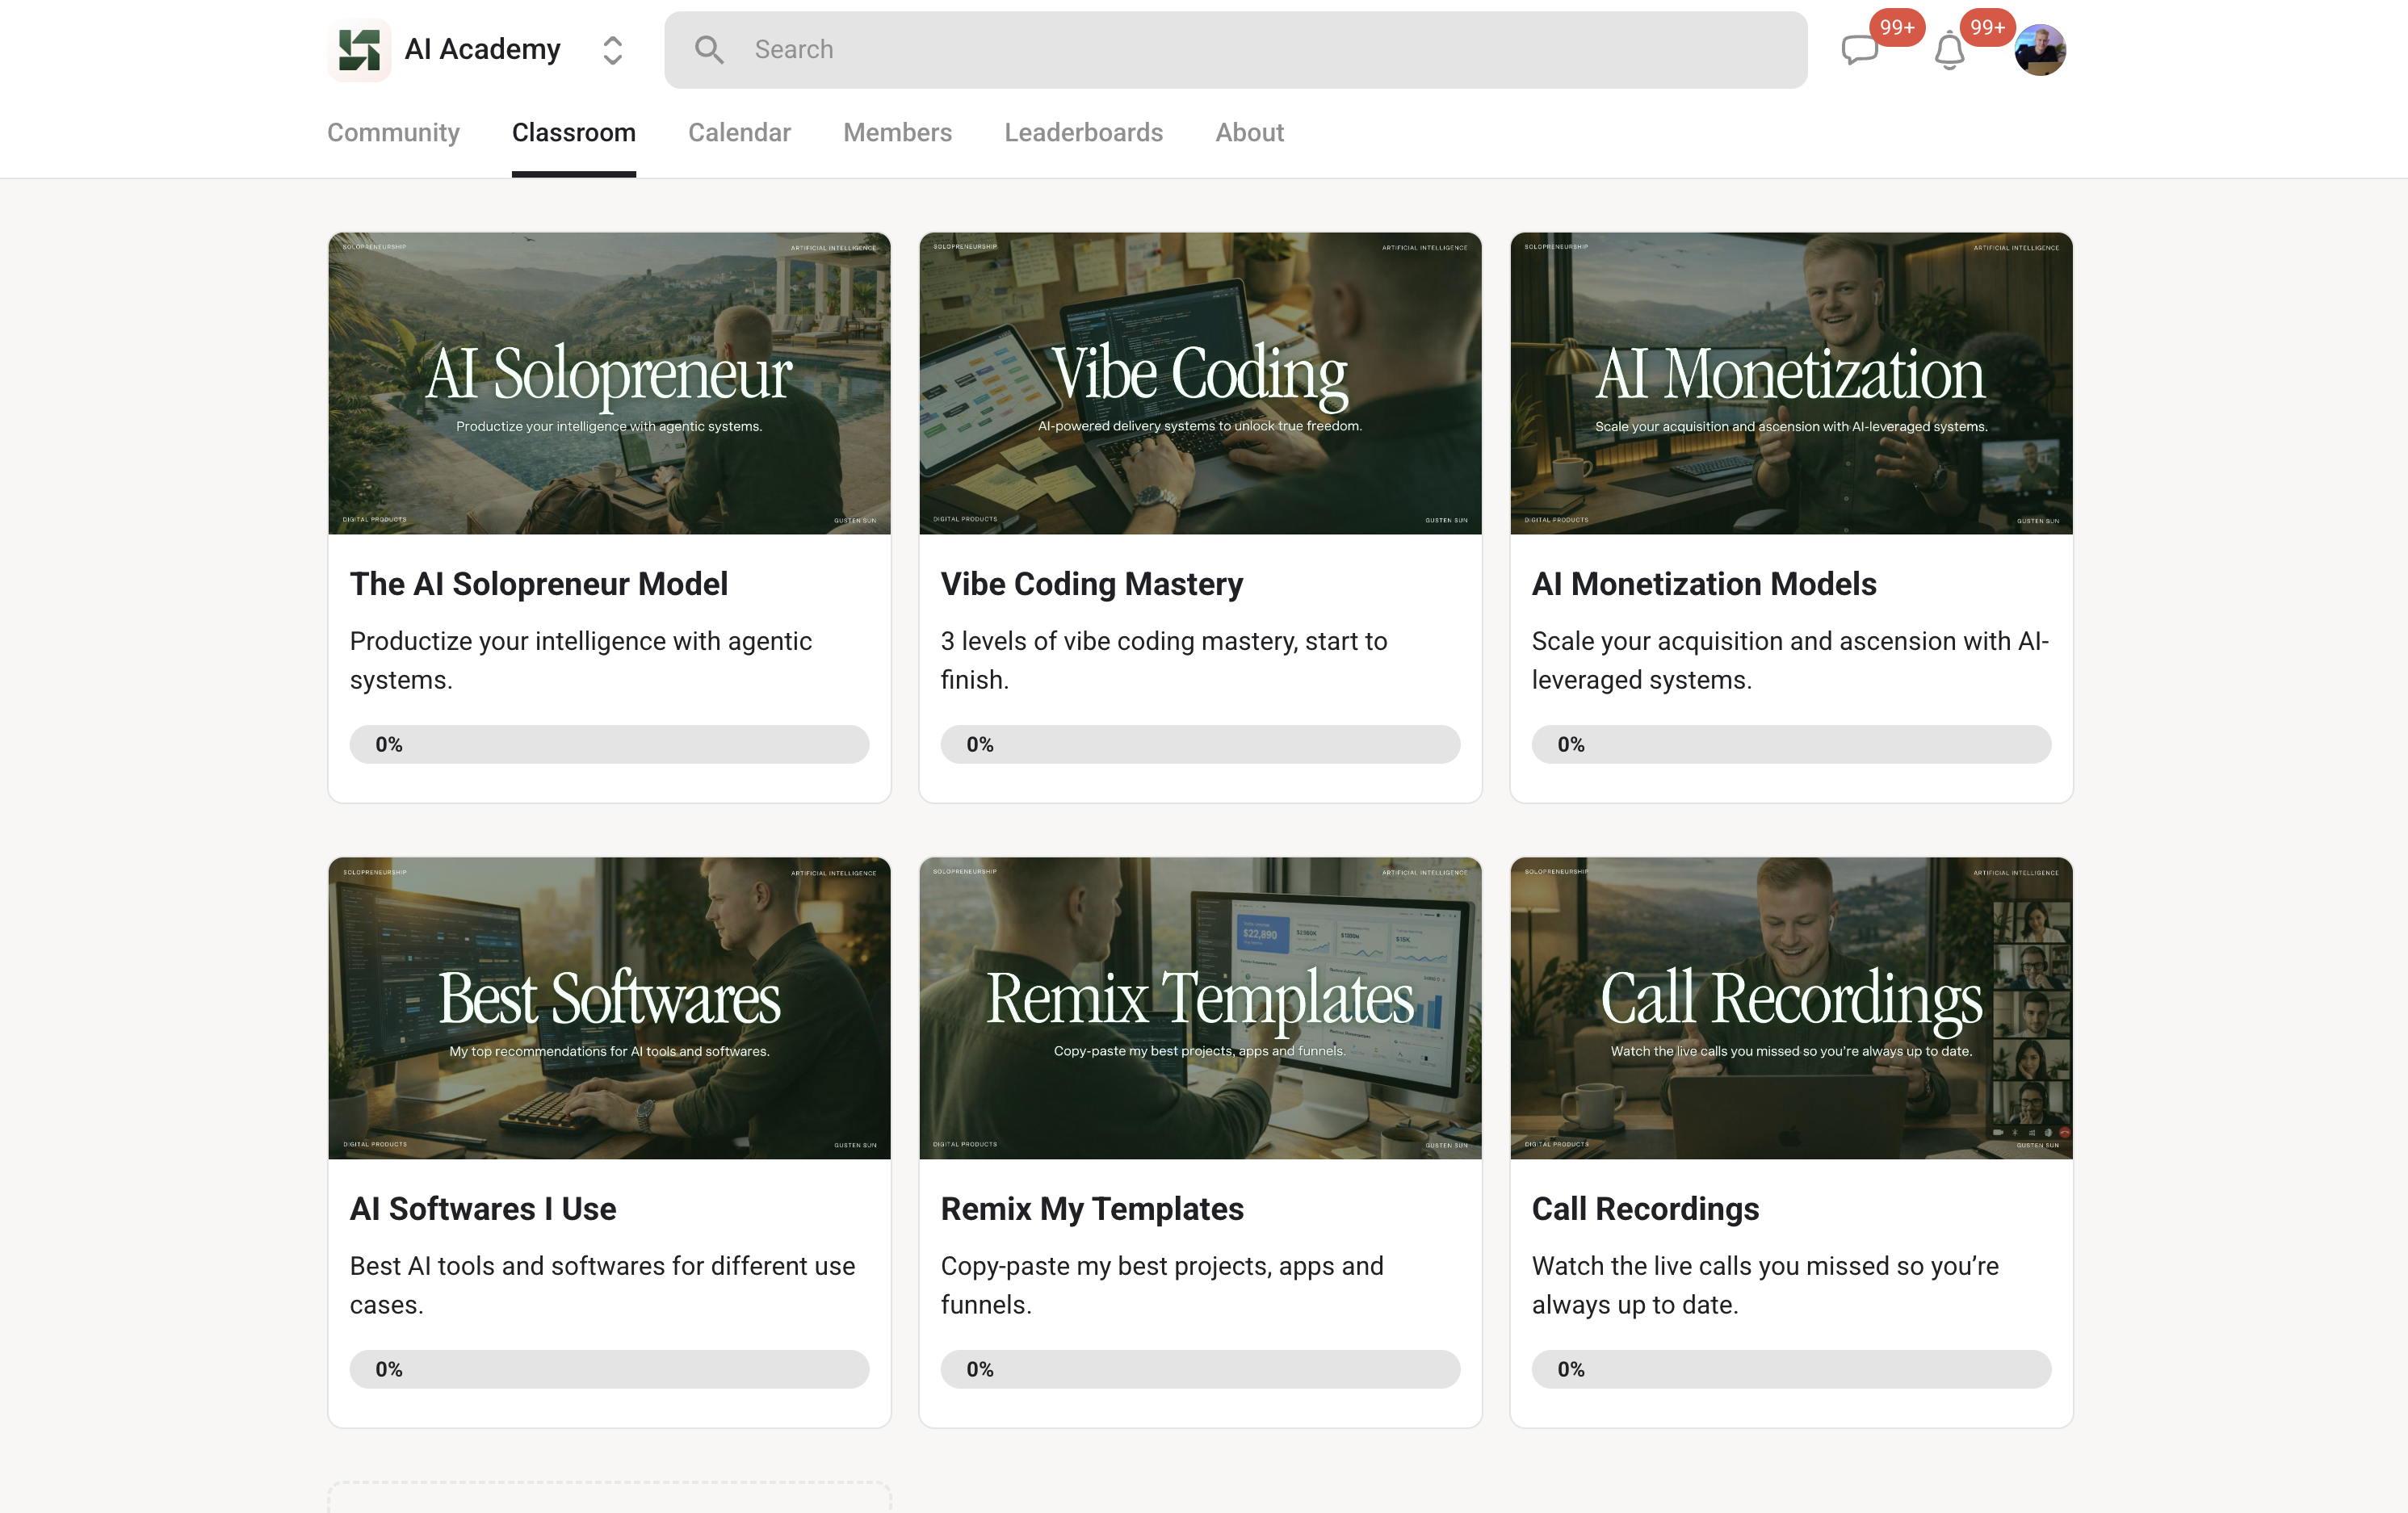Screen dimensions: 2408x1513
Task: Click the AI Softwares I Use title
Action: coord(482,1209)
